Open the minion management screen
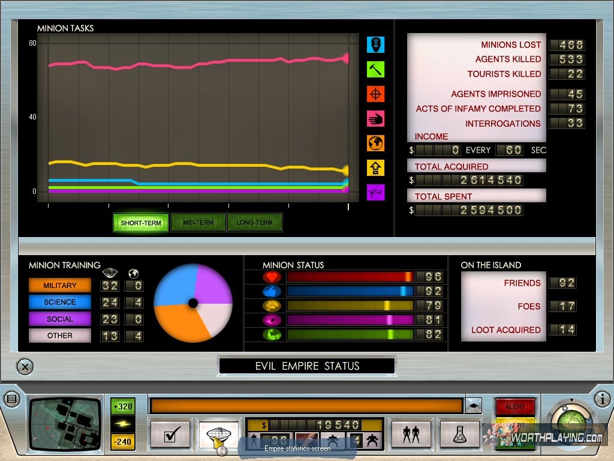This screenshot has width=614, height=461. coord(411,435)
